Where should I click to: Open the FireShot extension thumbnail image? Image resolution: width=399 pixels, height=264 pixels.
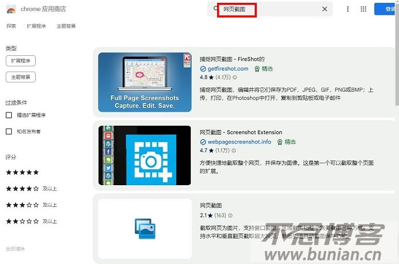tap(144, 82)
